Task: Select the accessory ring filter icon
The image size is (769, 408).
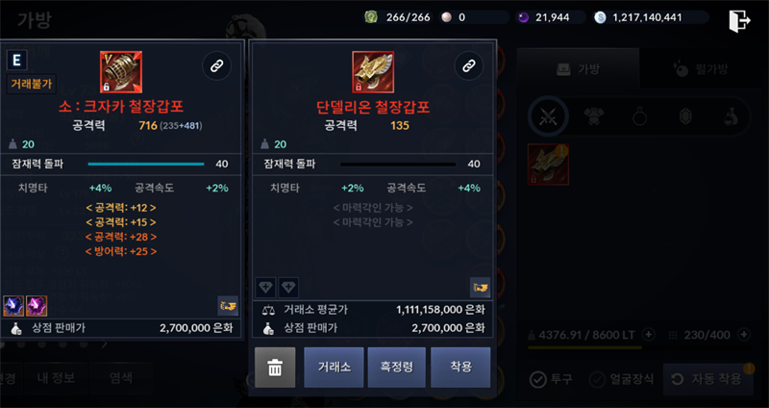Action: pos(639,117)
